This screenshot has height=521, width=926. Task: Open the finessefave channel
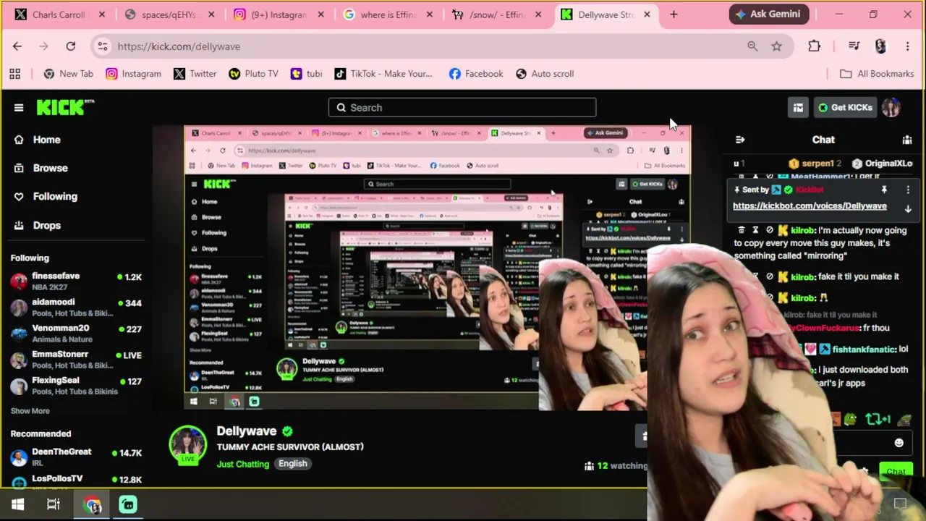click(76, 281)
